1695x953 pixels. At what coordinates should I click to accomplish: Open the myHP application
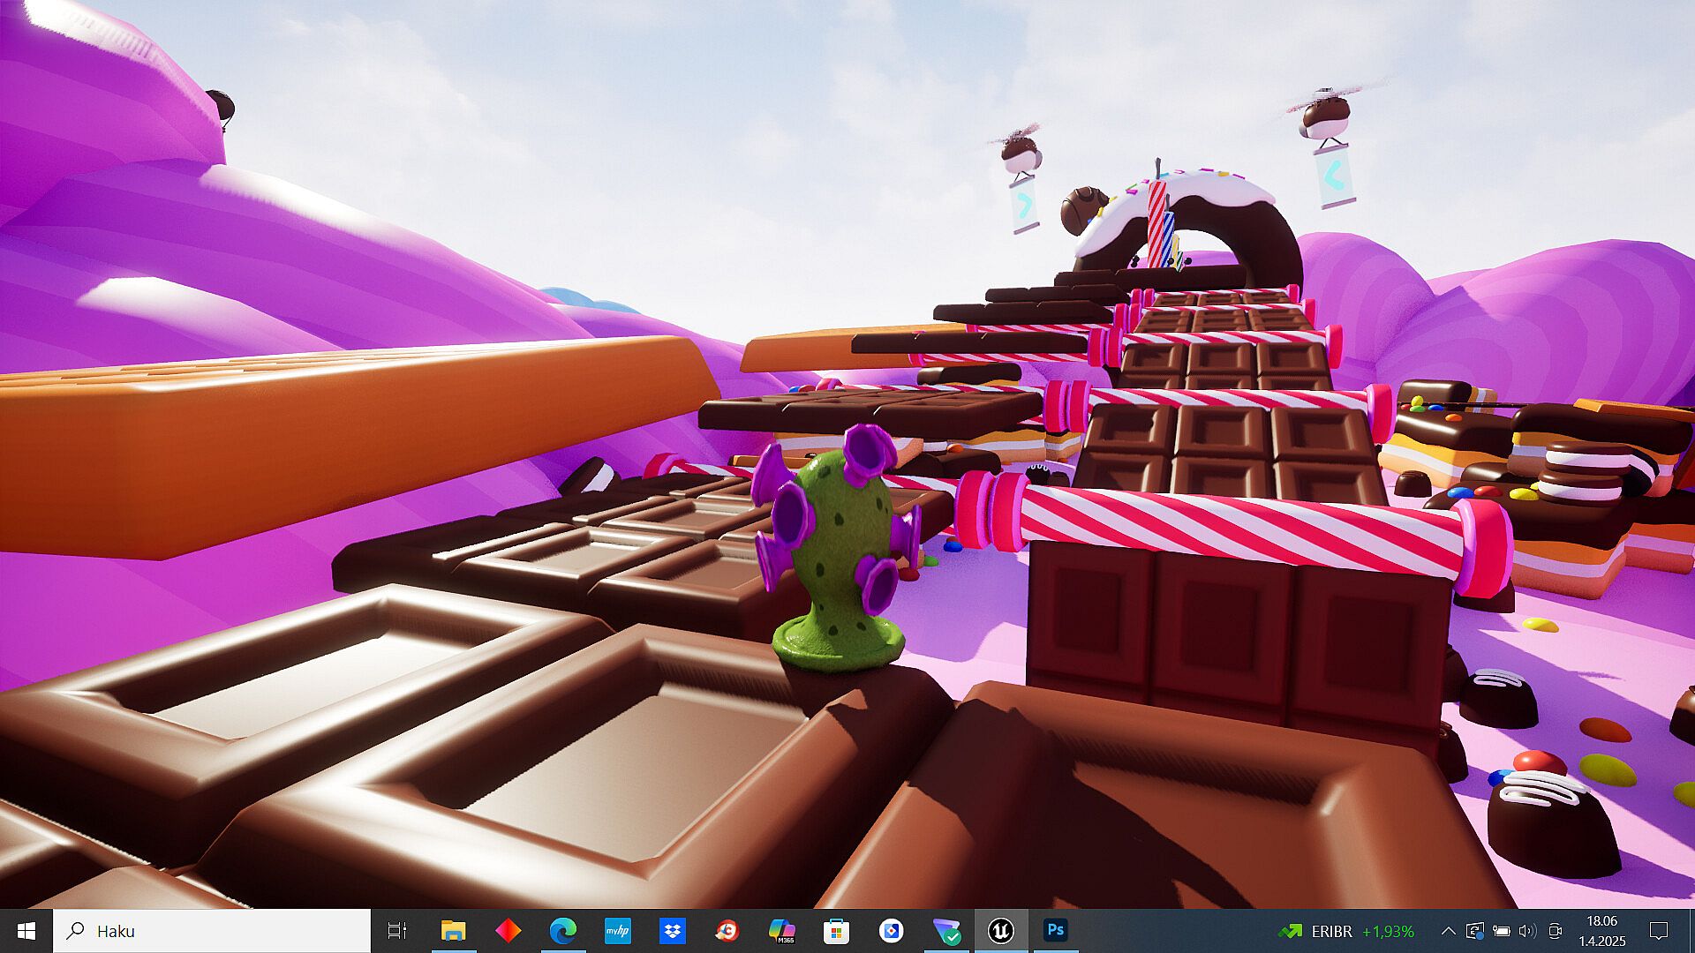pos(617,931)
